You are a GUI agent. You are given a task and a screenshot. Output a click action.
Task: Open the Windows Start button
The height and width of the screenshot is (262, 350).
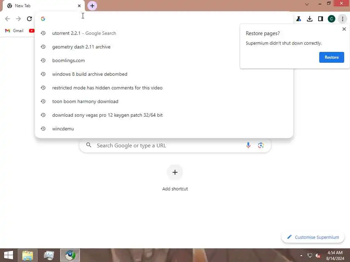9,255
